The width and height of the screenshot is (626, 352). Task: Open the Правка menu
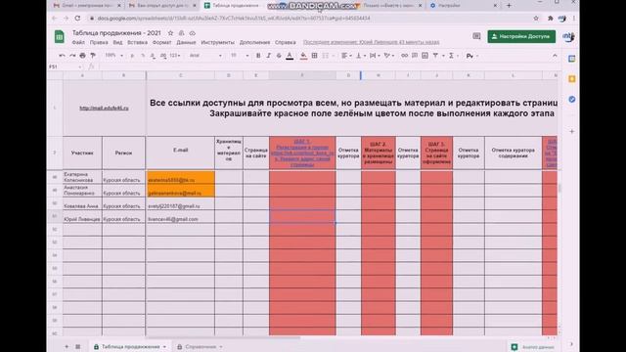[99, 42]
